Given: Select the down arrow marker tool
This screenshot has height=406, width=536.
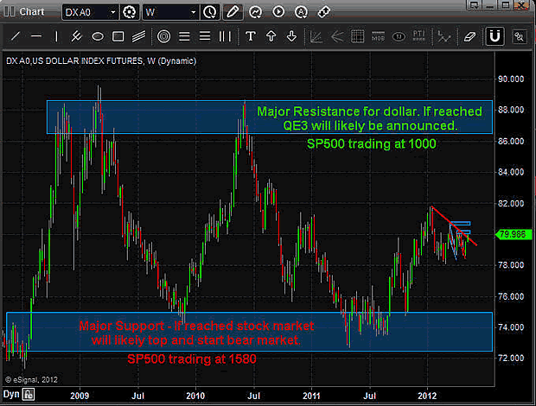Looking at the screenshot, I should point(291,36).
